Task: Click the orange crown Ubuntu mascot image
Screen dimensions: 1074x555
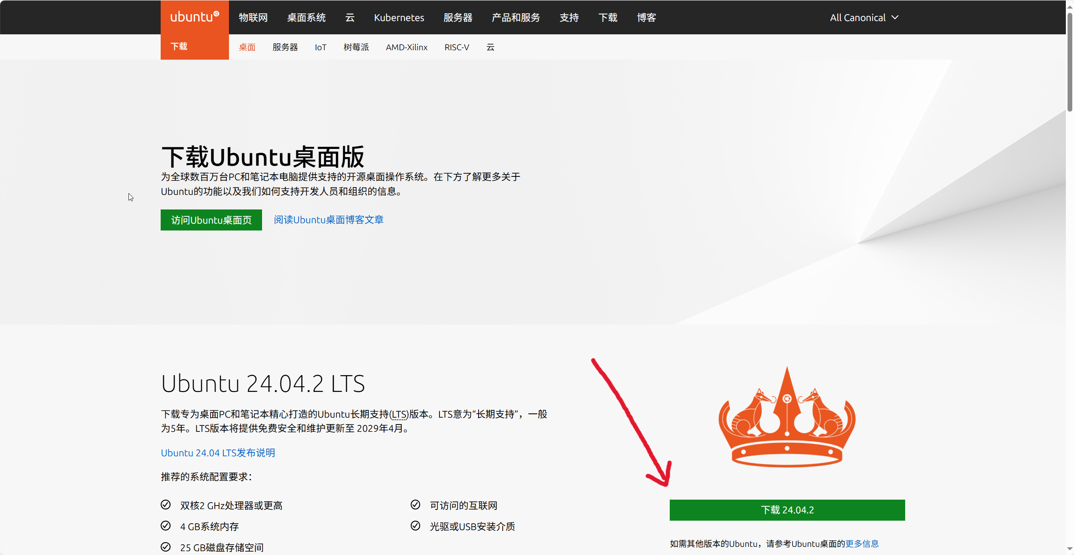Action: pyautogui.click(x=787, y=416)
